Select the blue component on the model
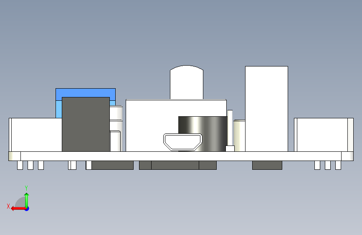Image resolution: width=362 pixels, height=235 pixels. tap(86, 92)
